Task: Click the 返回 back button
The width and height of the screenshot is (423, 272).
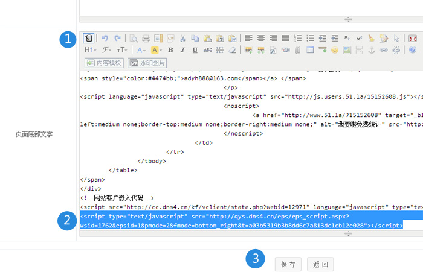Action: point(320,264)
